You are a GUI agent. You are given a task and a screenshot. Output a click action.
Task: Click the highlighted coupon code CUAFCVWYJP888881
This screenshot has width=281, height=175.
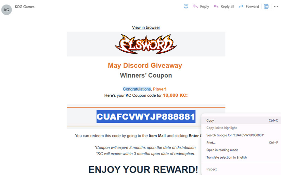[x=146, y=117]
